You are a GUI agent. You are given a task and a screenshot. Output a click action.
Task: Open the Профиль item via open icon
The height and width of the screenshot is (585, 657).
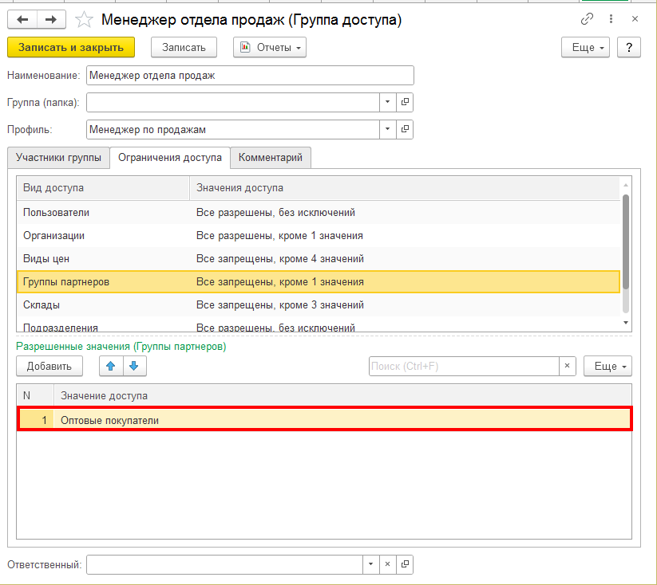pyautogui.click(x=405, y=129)
